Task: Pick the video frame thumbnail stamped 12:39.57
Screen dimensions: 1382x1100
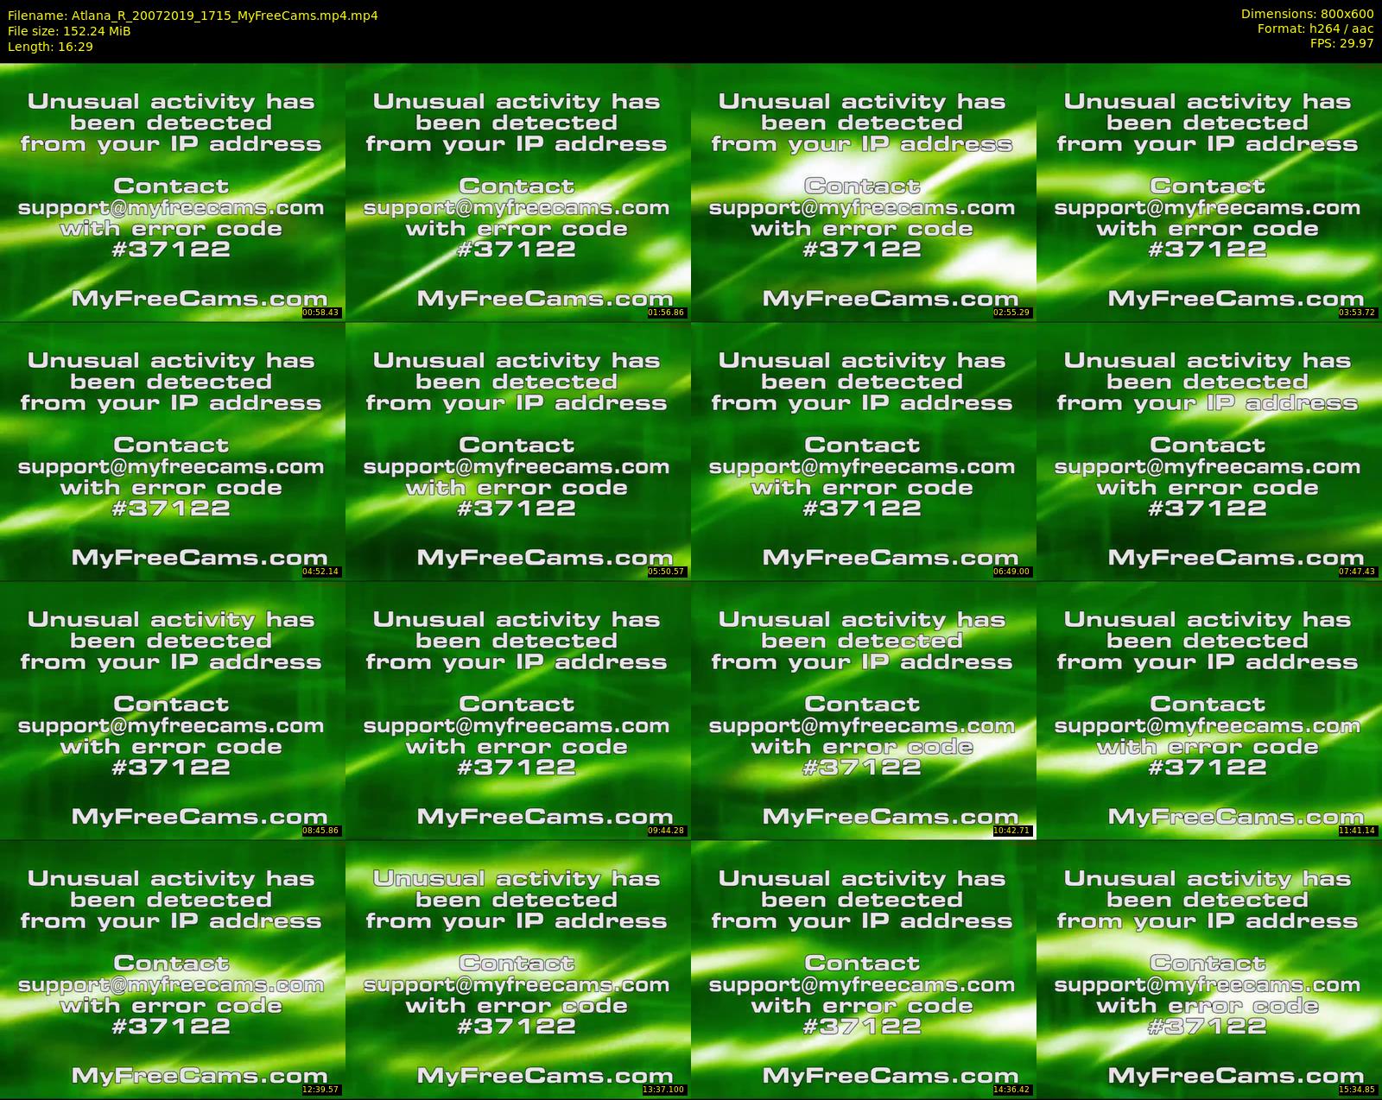Action: [173, 969]
